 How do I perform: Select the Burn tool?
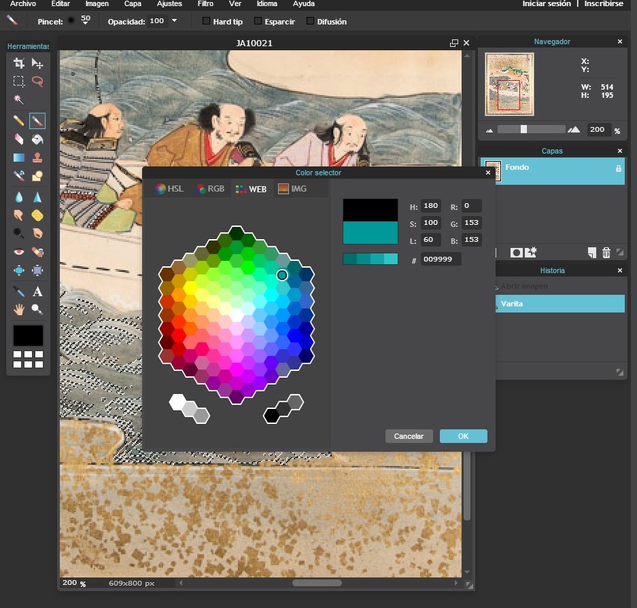click(x=37, y=234)
